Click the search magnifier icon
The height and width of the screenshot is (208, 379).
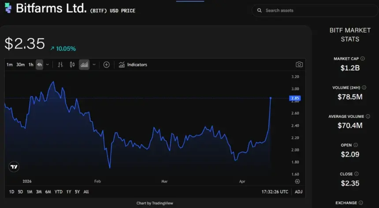(x=260, y=11)
